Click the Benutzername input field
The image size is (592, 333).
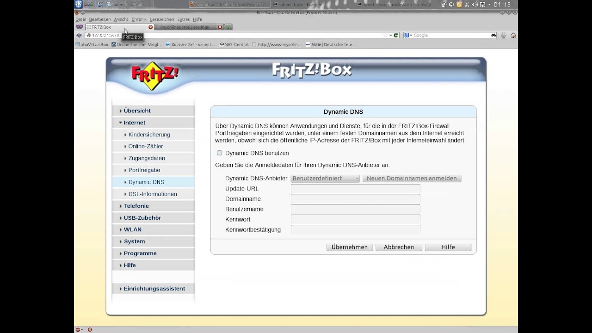355,209
